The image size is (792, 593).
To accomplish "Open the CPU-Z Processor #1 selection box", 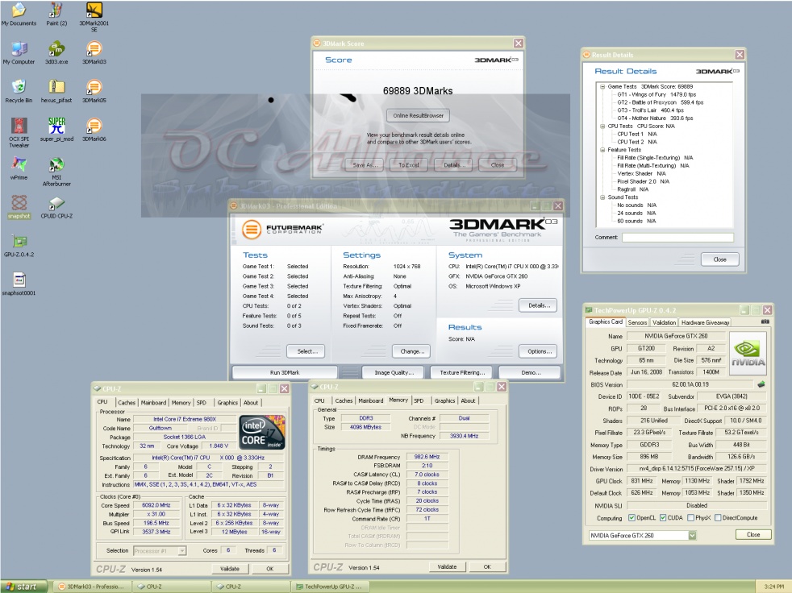I will pyautogui.click(x=159, y=550).
